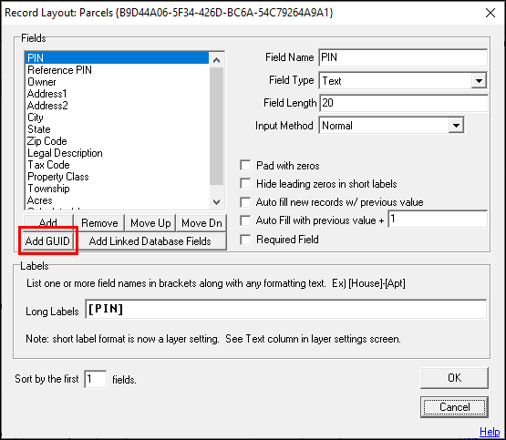Click the fields list scroll down arrow
Viewport: 506px width, 440px height.
tap(217, 202)
